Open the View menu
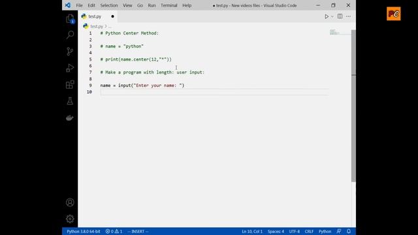Screen dimensions: 418x235 pyautogui.click(x=127, y=5)
